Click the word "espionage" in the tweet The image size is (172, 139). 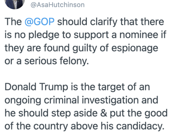tap(135, 48)
